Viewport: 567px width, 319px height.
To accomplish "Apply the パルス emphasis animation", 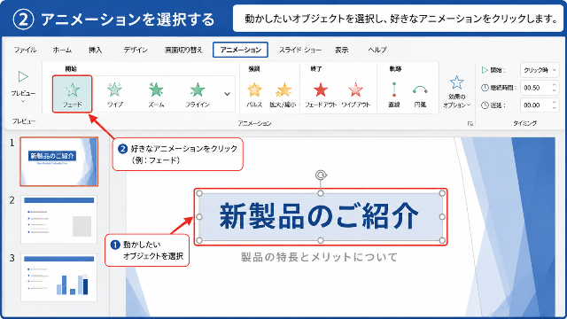I will coord(254,95).
